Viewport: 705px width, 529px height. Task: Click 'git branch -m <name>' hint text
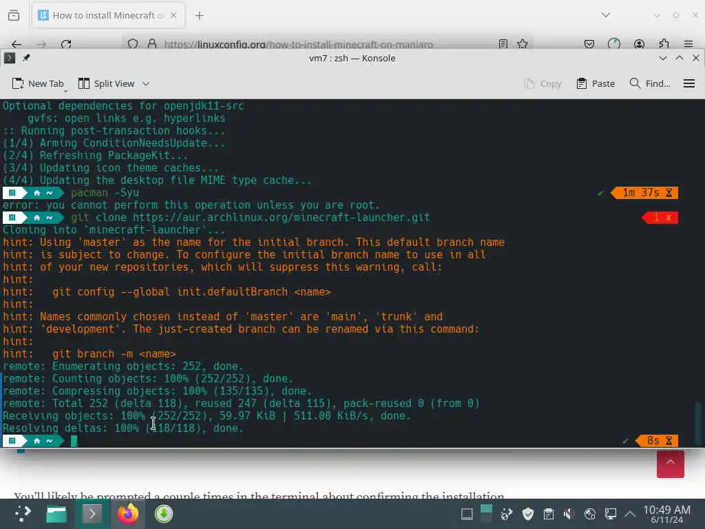114,354
